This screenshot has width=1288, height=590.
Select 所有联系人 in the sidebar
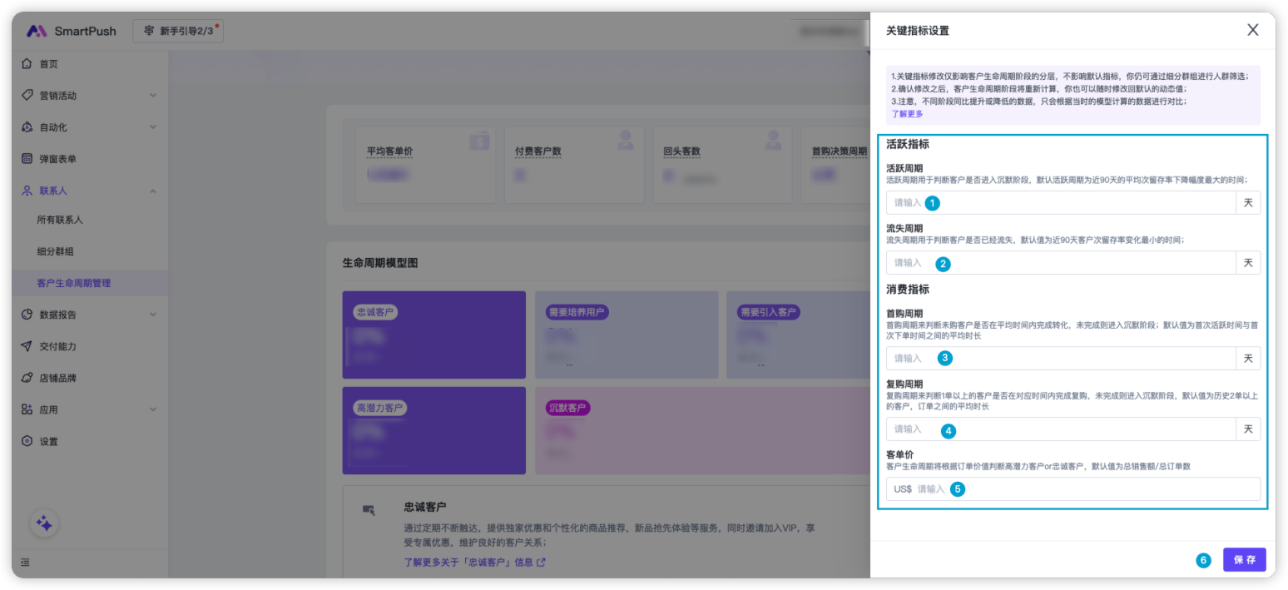pos(60,220)
